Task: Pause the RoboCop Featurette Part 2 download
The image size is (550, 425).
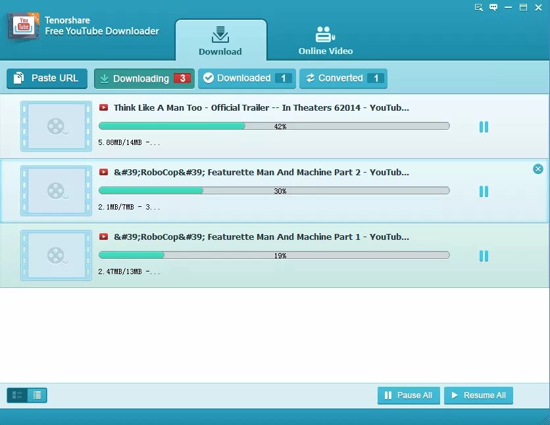Action: click(x=484, y=192)
